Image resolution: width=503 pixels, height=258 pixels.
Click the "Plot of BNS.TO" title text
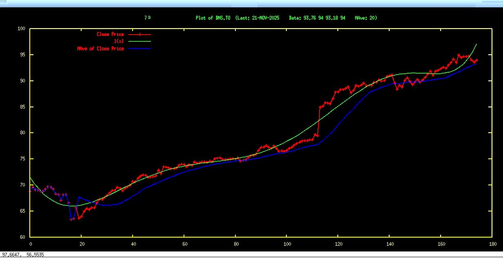pos(213,18)
